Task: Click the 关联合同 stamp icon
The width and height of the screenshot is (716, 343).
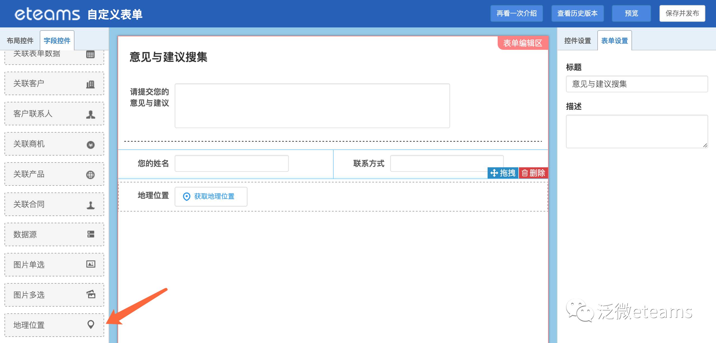Action: (90, 205)
